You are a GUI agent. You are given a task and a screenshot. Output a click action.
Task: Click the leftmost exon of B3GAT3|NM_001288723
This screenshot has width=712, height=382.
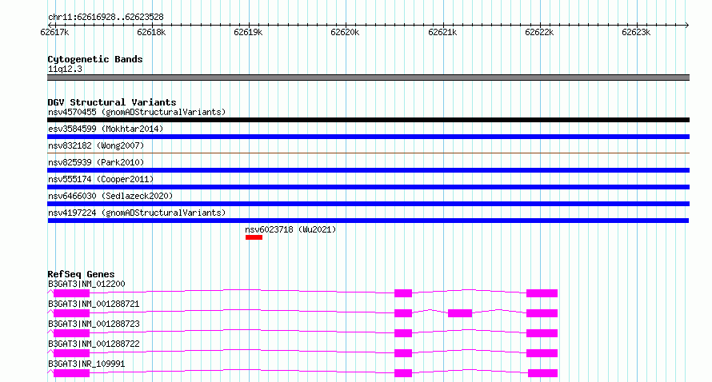tap(71, 333)
